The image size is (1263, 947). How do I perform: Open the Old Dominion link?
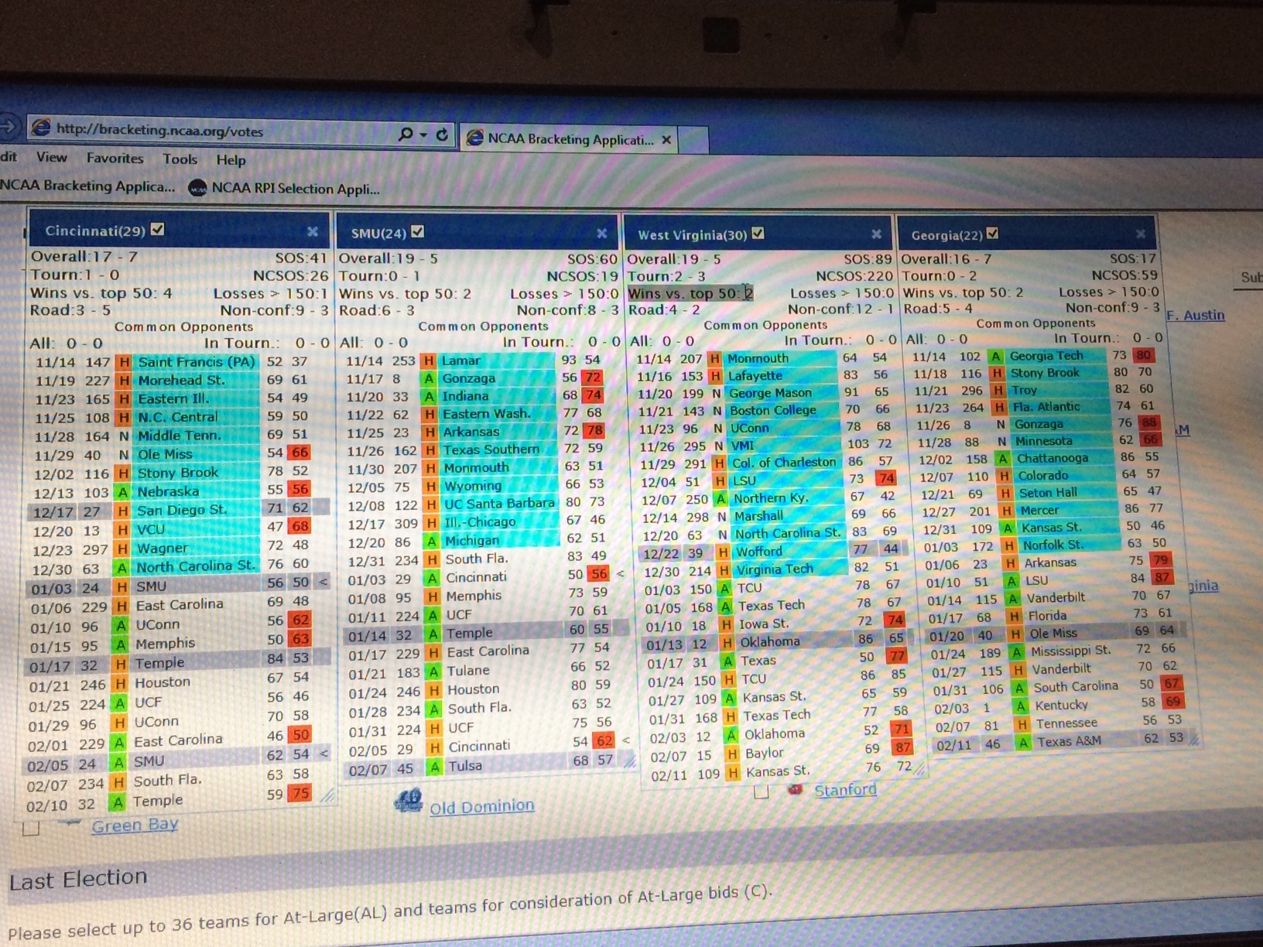tap(481, 806)
